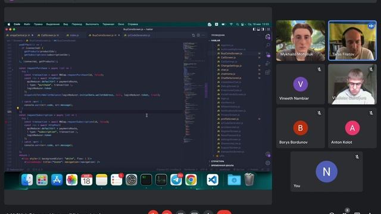Open the Run and Debug view

point(268,64)
